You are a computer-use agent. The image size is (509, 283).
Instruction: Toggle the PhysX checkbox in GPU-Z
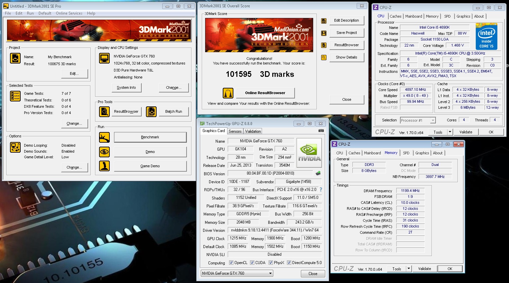click(271, 263)
